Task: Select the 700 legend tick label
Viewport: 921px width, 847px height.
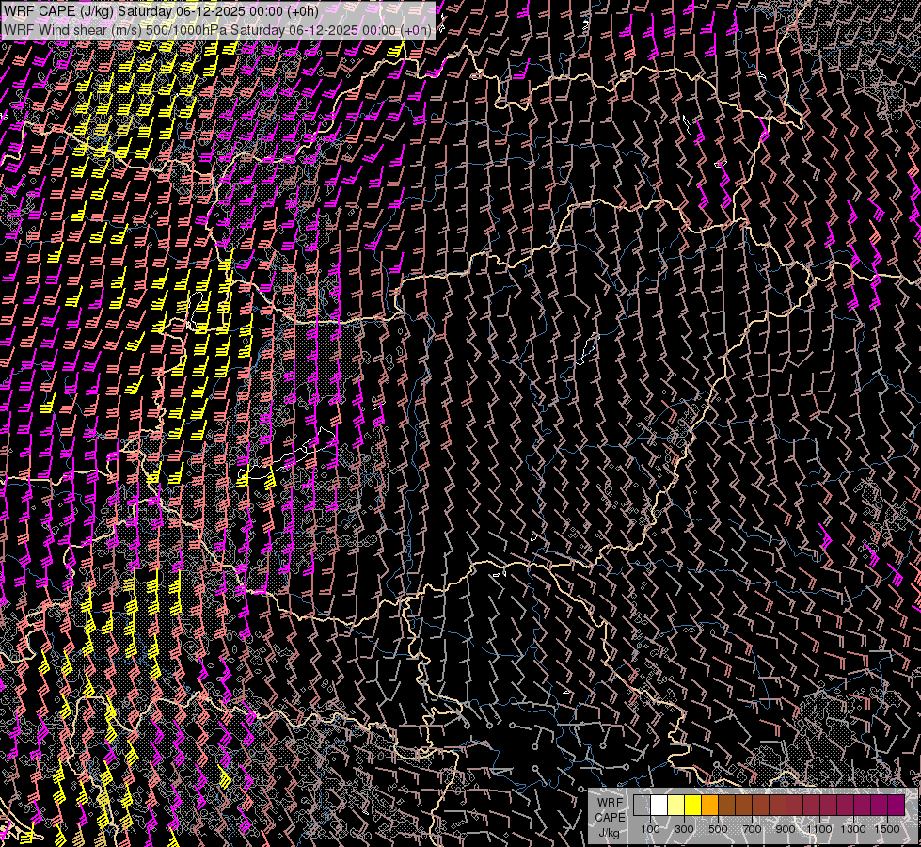Action: point(752,829)
